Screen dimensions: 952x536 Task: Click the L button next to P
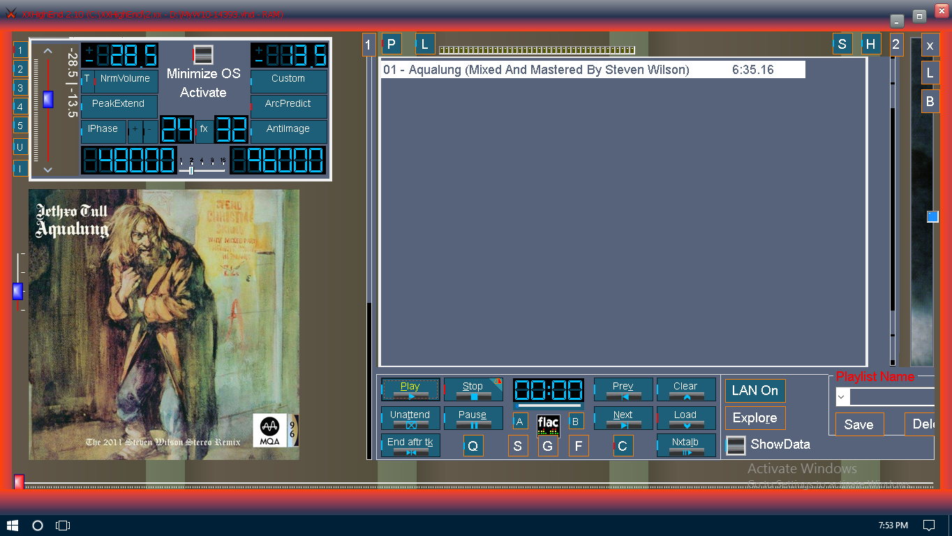click(425, 45)
